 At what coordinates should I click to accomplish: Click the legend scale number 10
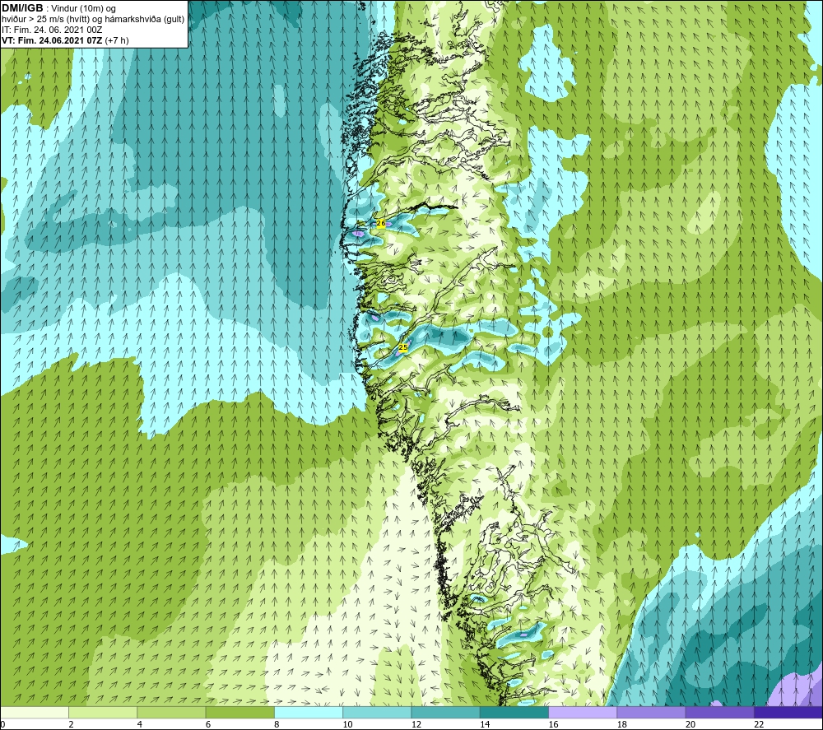pyautogui.click(x=348, y=725)
